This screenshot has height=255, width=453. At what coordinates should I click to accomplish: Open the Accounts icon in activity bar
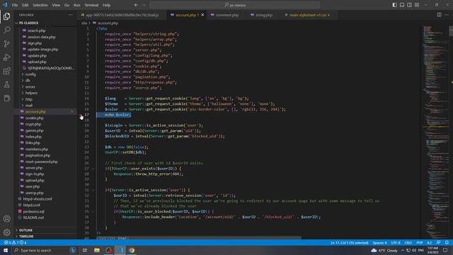(x=6, y=219)
